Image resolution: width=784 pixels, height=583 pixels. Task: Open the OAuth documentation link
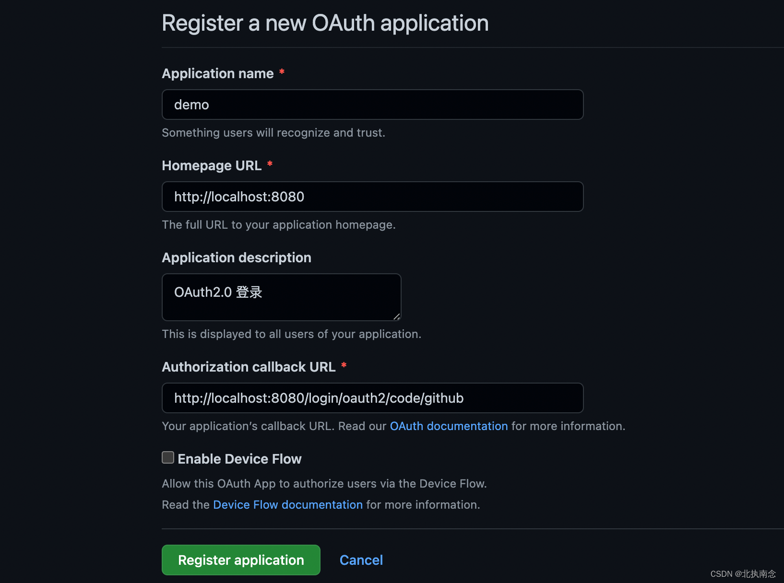point(449,426)
